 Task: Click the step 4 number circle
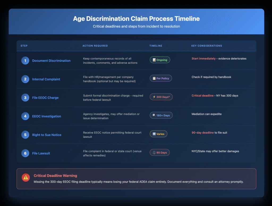[25, 116]
